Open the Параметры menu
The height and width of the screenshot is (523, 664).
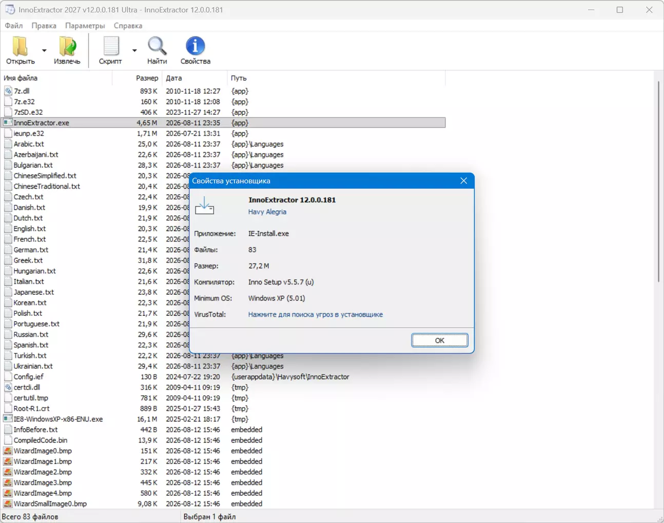[x=85, y=26]
